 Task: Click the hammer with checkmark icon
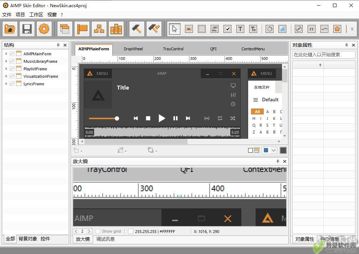(x=154, y=29)
